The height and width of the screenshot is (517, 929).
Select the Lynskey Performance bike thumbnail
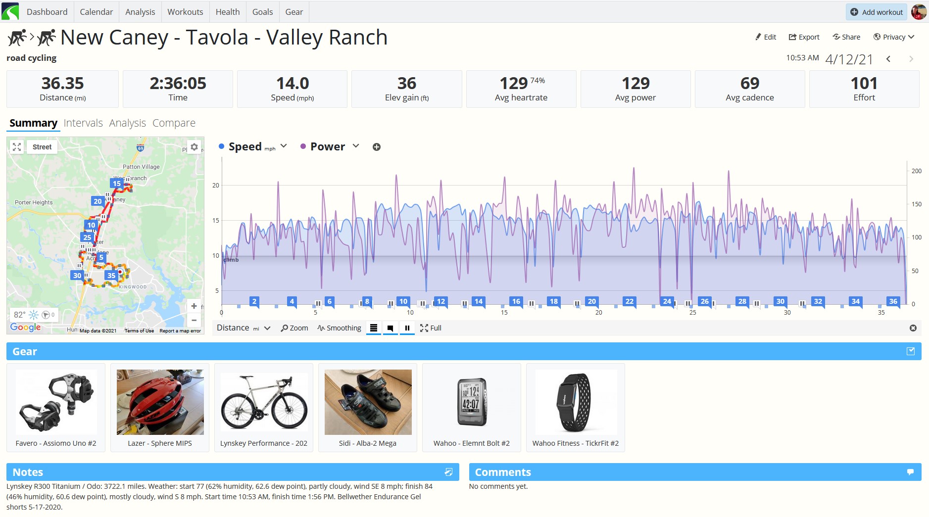264,402
